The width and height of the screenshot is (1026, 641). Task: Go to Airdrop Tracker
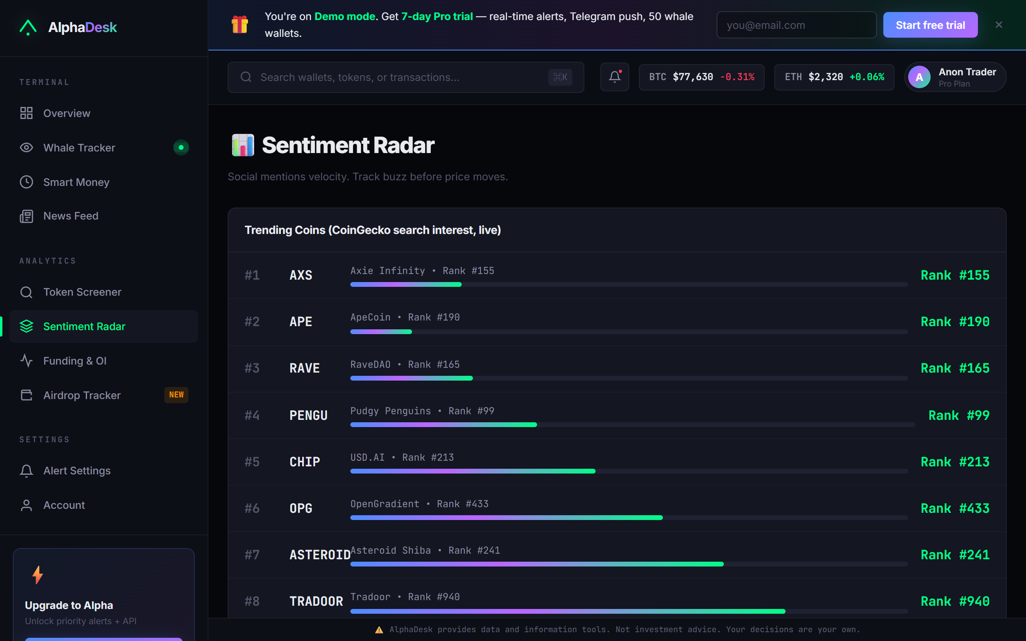(x=104, y=395)
